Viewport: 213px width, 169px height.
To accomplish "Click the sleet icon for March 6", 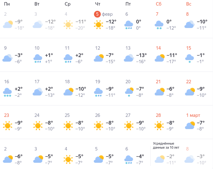I will pos(129,160).
